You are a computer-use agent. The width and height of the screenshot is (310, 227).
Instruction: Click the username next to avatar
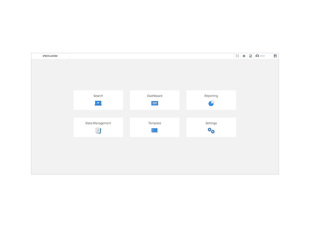click(262, 56)
